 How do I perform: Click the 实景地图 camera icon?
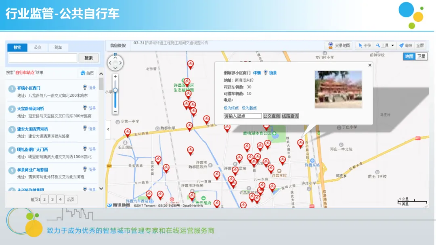pos(330,45)
